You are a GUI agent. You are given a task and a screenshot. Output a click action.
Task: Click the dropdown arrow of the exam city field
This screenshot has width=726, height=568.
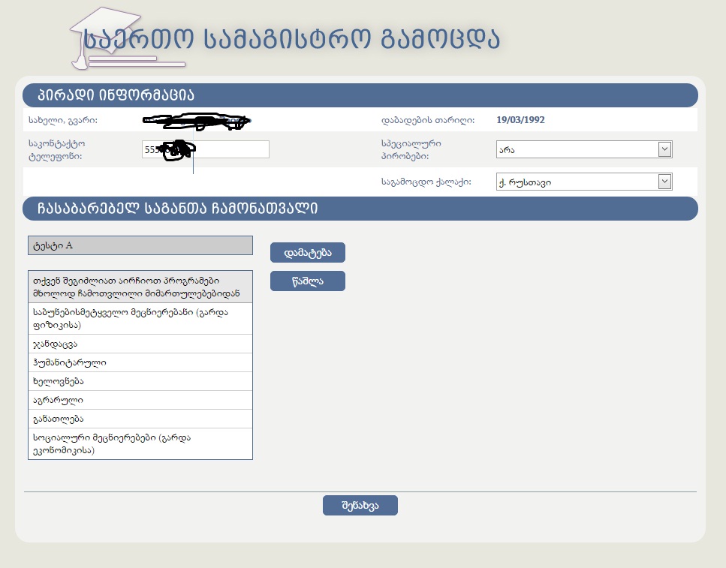[x=665, y=182]
